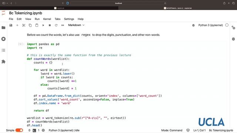Screen dimensions: 237x133
Task: Open the cell type Markdown dropdown
Action: point(76,25)
